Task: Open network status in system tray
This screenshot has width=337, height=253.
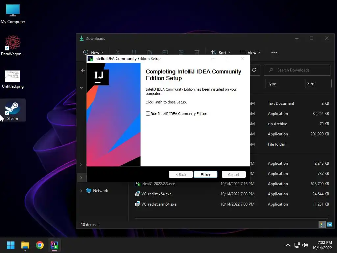Action: coord(297,245)
